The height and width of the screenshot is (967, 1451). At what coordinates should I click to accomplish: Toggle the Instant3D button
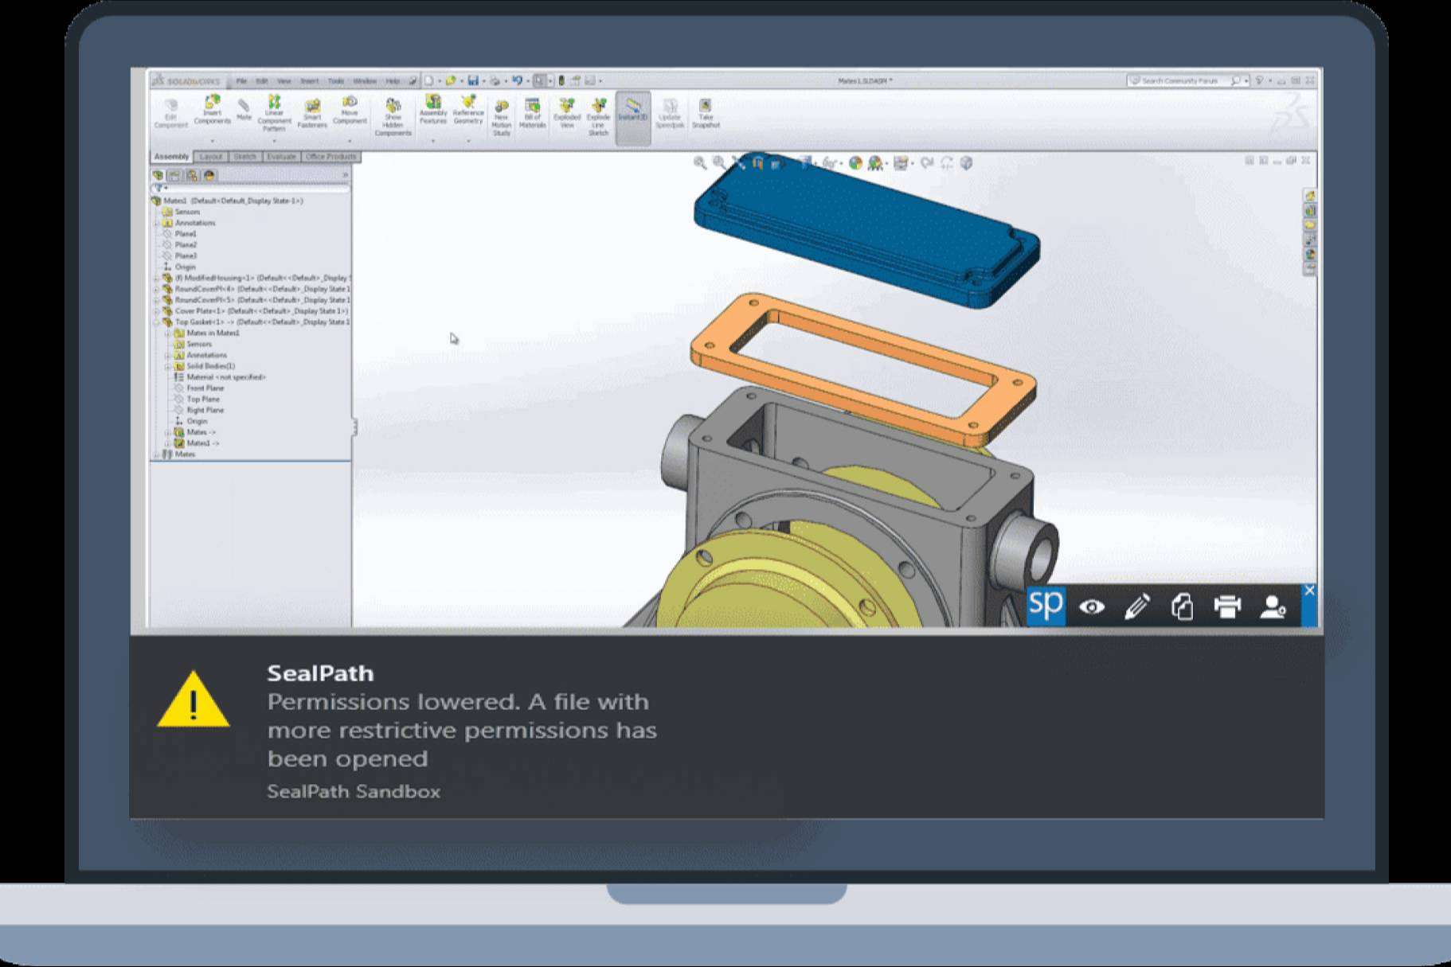(x=633, y=117)
